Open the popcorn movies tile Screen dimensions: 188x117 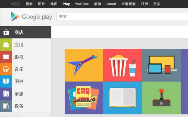123,65
